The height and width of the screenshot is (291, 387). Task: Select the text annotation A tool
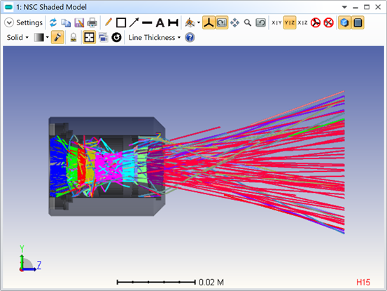pyautogui.click(x=160, y=22)
